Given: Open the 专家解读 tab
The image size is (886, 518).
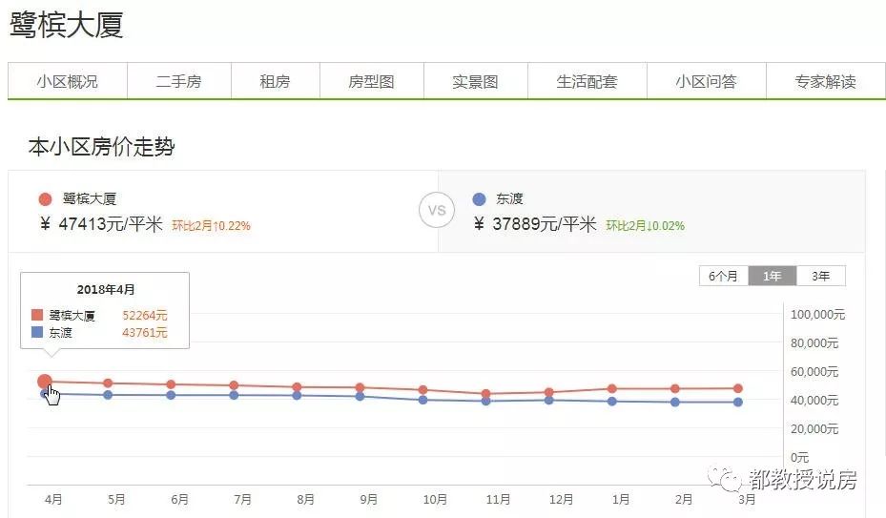Looking at the screenshot, I should coord(826,81).
